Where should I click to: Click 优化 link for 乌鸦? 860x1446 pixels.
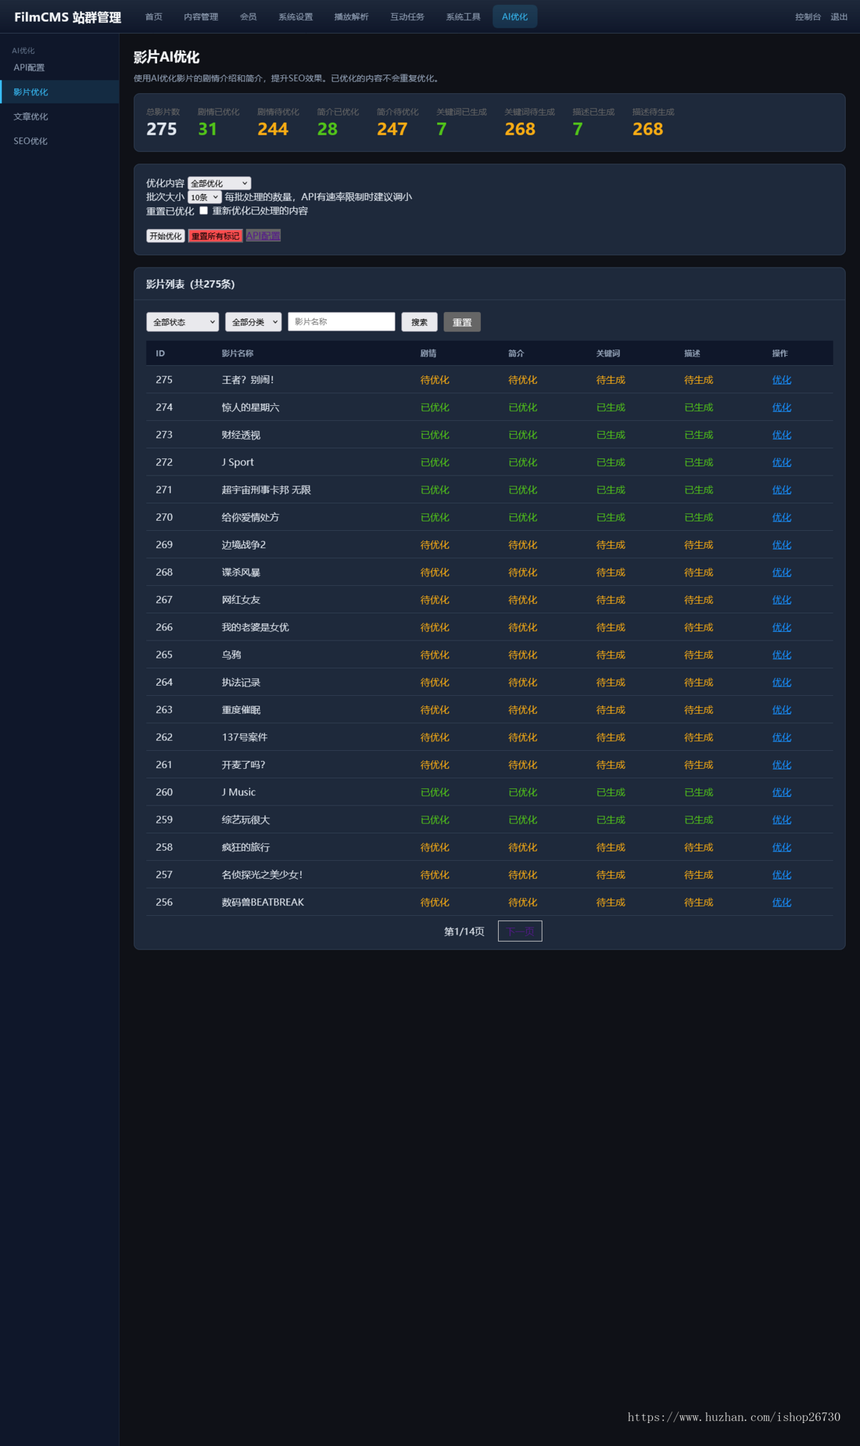(782, 655)
